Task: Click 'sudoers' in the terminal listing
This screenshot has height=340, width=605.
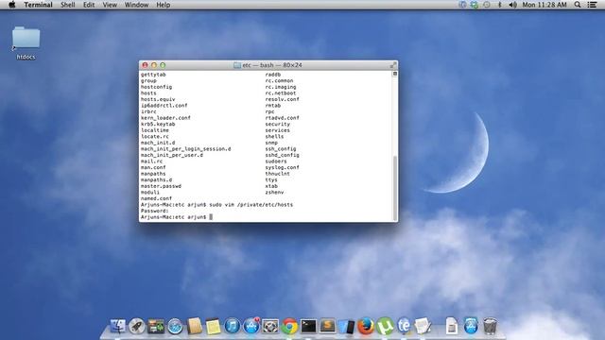Action: coord(276,161)
